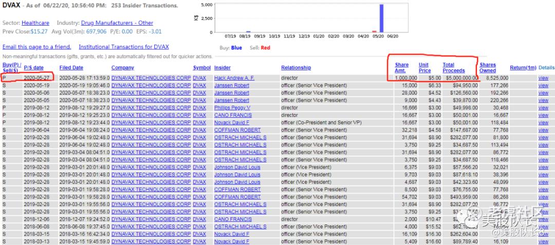Sort table by Filed Date header

71,67
